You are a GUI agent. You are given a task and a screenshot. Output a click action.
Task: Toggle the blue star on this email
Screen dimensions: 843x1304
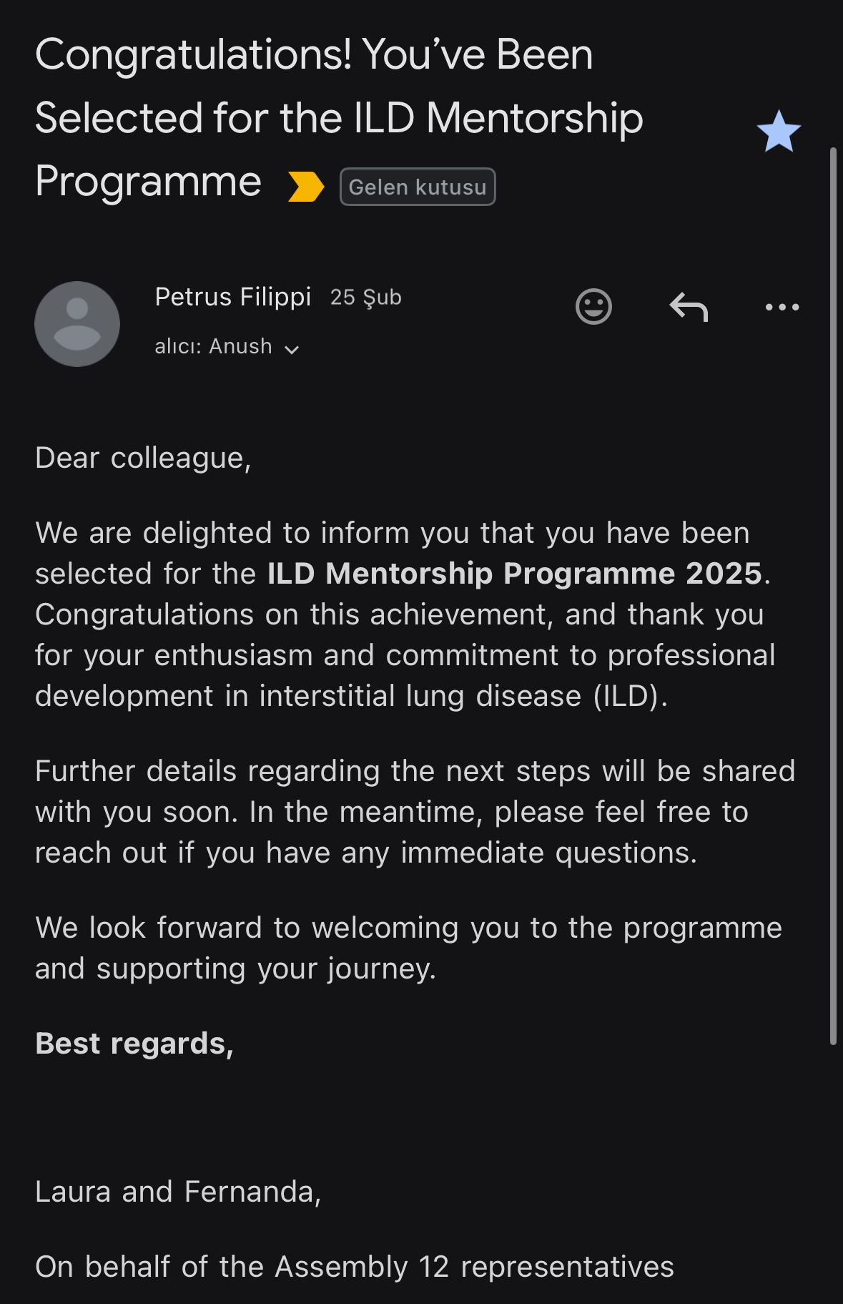pyautogui.click(x=778, y=132)
